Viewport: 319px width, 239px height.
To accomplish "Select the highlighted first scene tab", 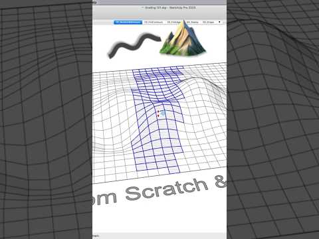I will 128,22.
